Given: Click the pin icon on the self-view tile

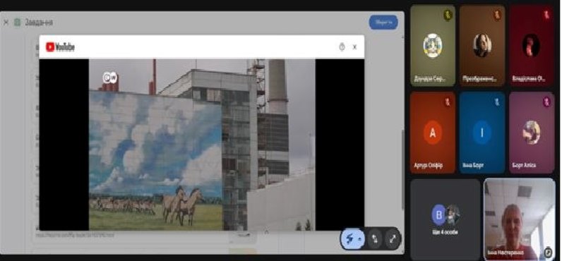Looking at the screenshot, I should (x=548, y=253).
